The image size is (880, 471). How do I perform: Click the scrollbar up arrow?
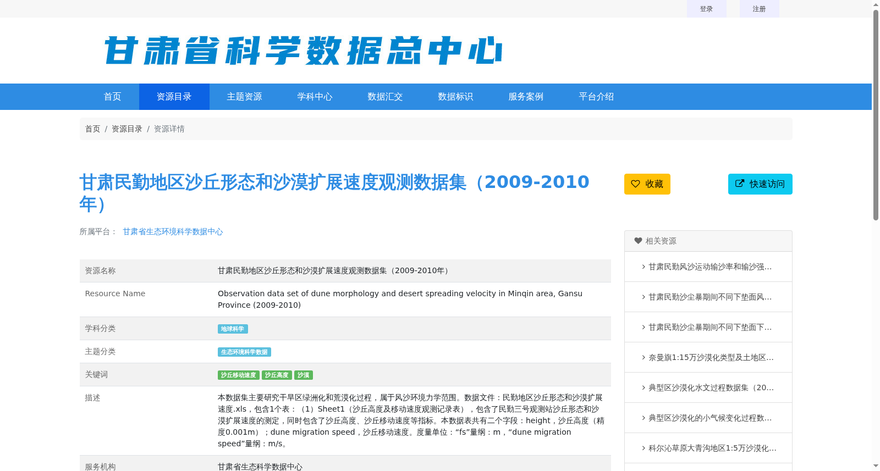point(876,4)
